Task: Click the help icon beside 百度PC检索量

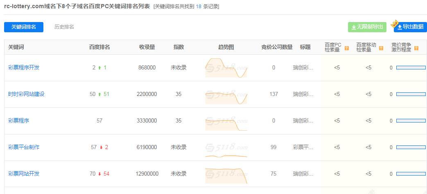Action: 347,48
